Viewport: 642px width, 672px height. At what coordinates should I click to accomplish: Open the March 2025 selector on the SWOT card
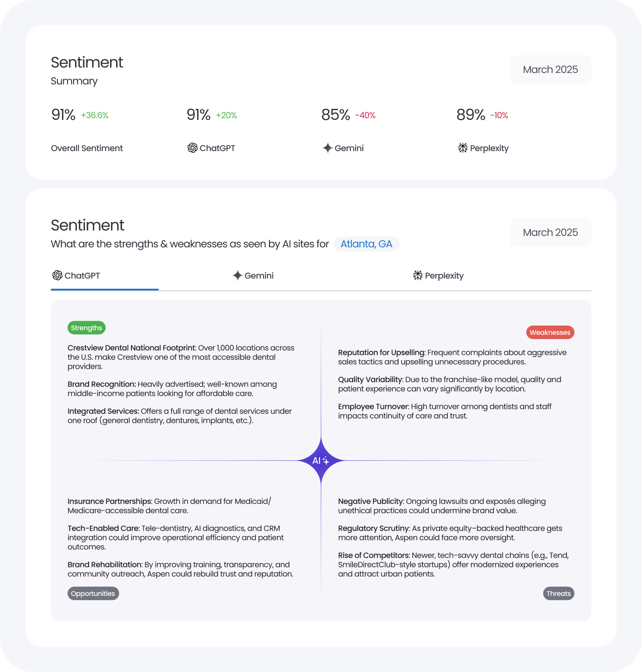[x=550, y=232]
